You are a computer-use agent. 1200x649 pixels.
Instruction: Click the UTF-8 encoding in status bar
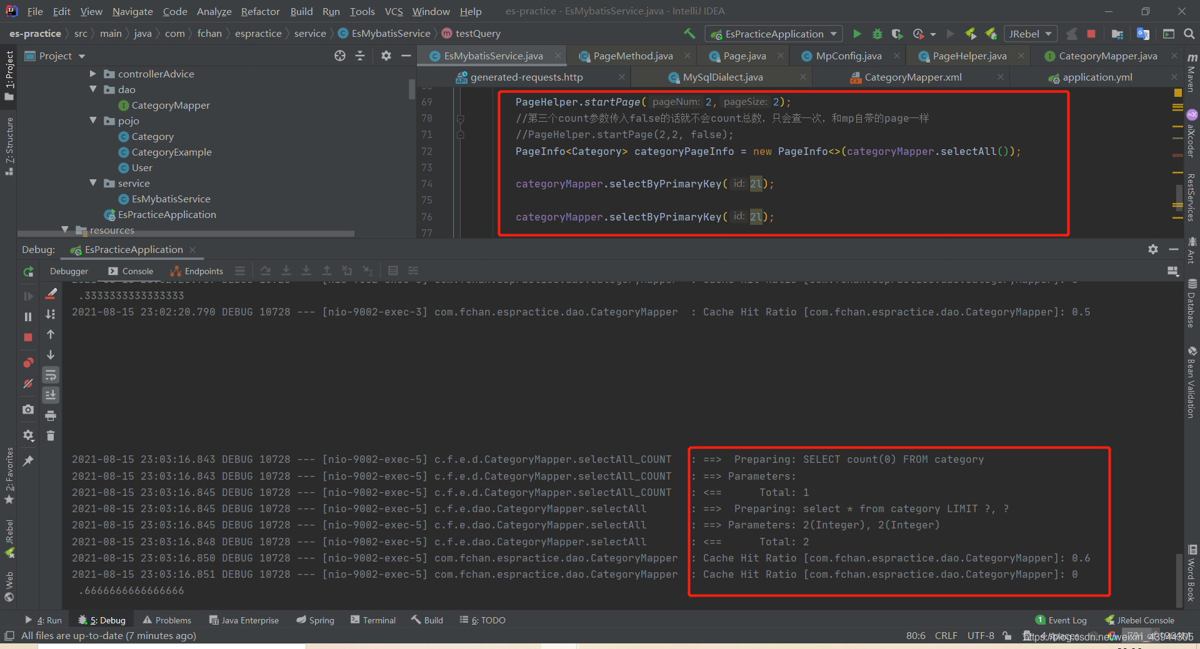pyautogui.click(x=981, y=636)
